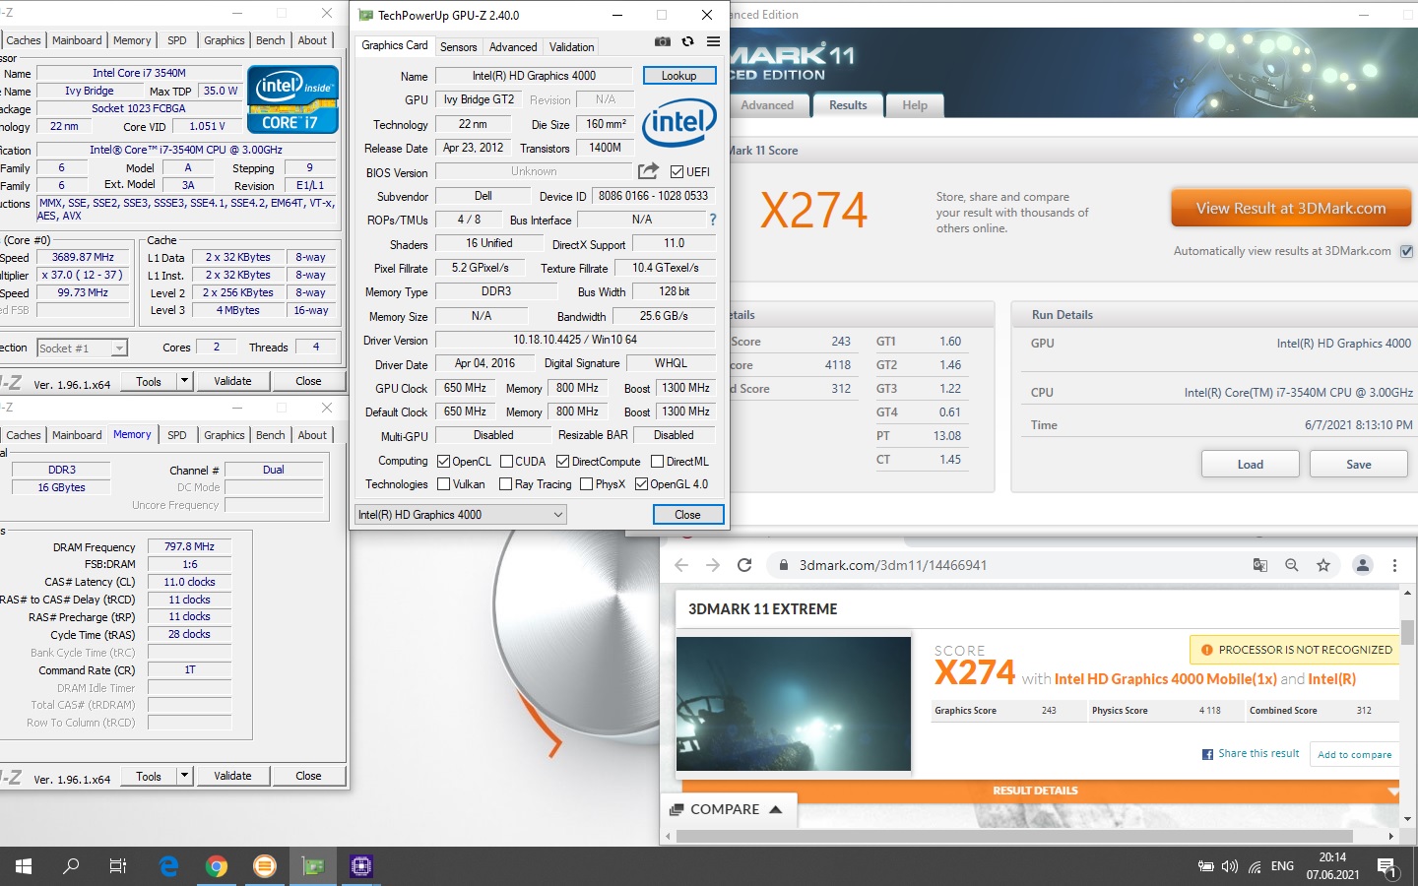Go back in the browser

click(681, 565)
